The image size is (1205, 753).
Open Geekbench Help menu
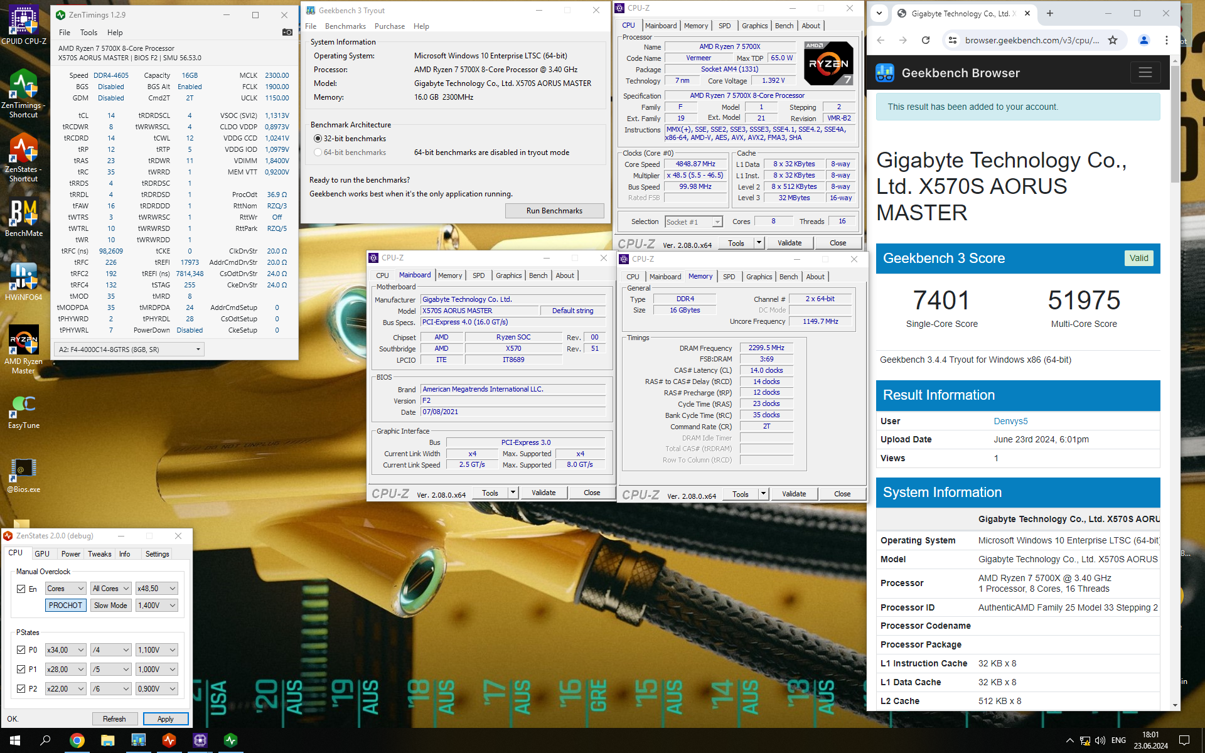tap(421, 26)
